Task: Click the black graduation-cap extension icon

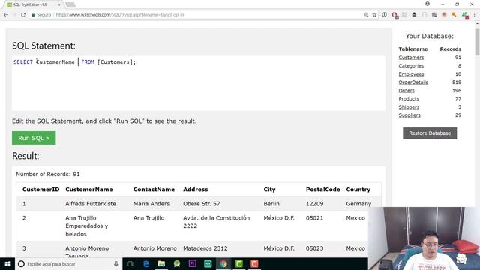Action: tap(414, 15)
